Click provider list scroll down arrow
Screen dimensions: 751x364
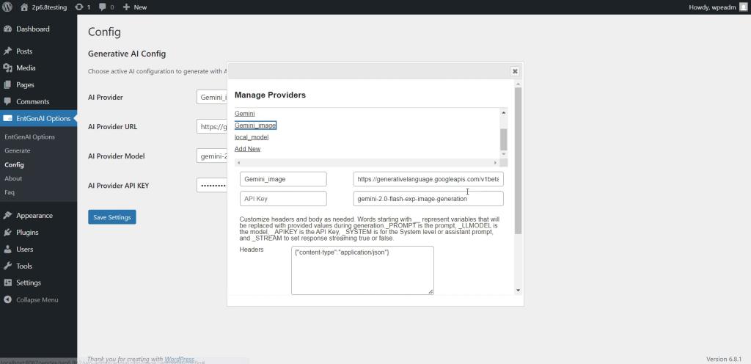[503, 154]
